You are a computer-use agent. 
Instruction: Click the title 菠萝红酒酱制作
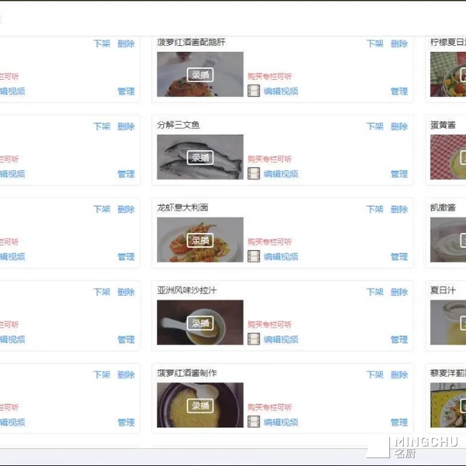[186, 373]
